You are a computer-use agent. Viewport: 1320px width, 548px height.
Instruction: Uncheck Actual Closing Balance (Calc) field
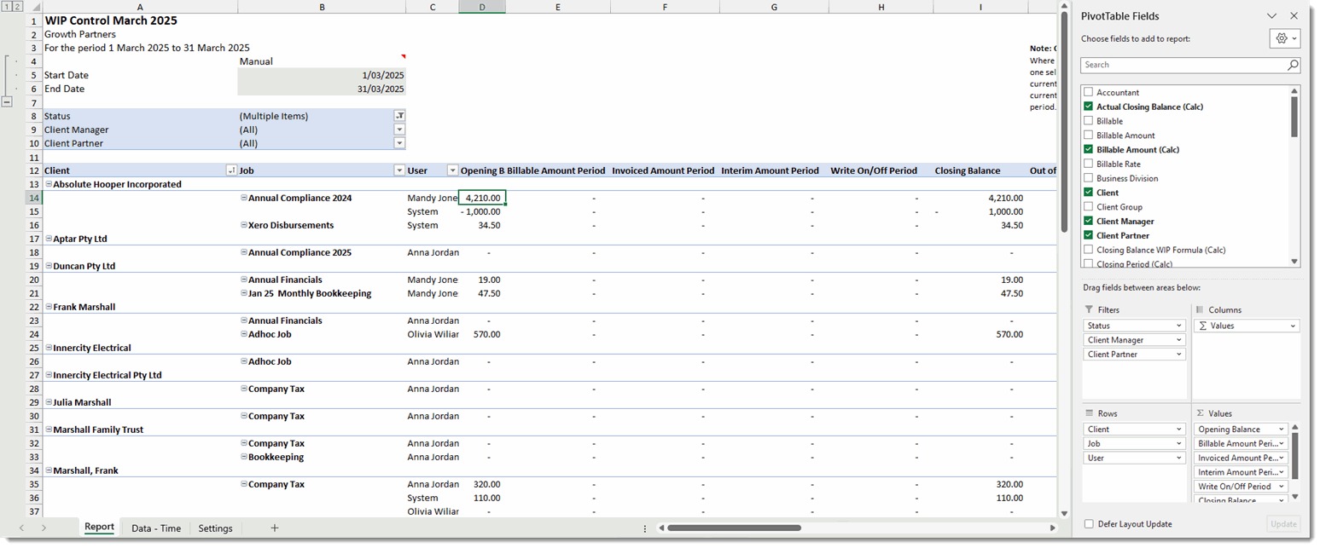[x=1088, y=107]
